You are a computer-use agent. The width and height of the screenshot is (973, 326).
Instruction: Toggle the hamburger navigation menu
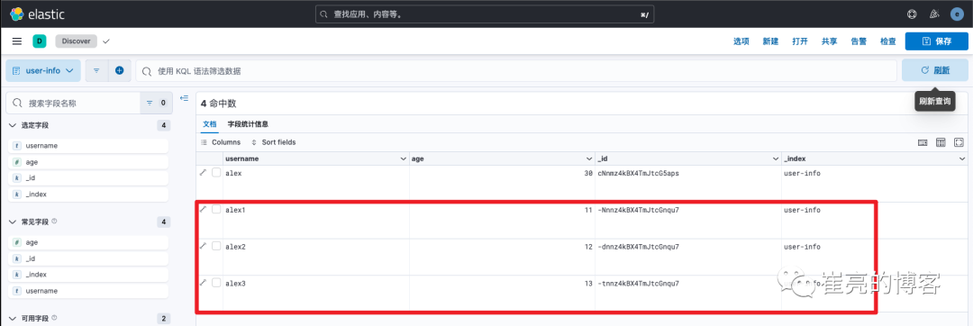click(x=17, y=41)
